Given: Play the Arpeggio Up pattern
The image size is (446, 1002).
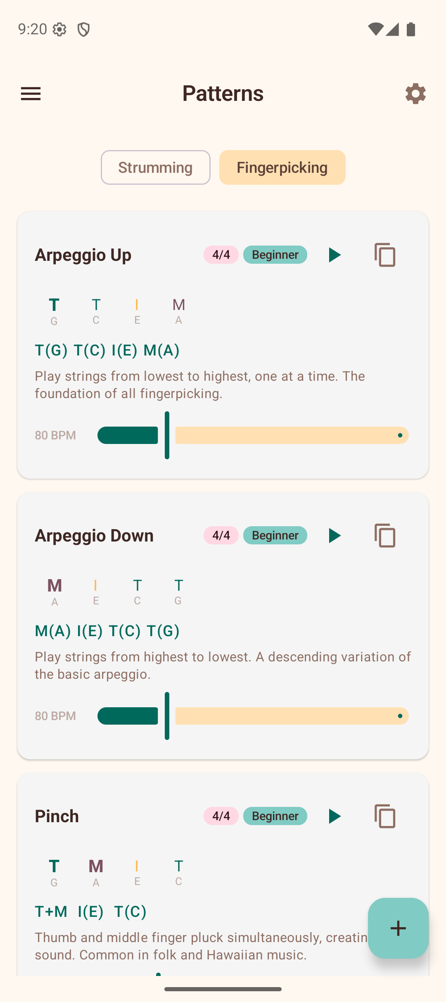Looking at the screenshot, I should tap(334, 255).
